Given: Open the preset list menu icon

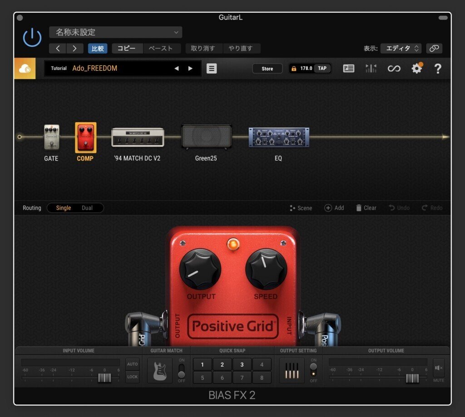Looking at the screenshot, I should pyautogui.click(x=212, y=69).
